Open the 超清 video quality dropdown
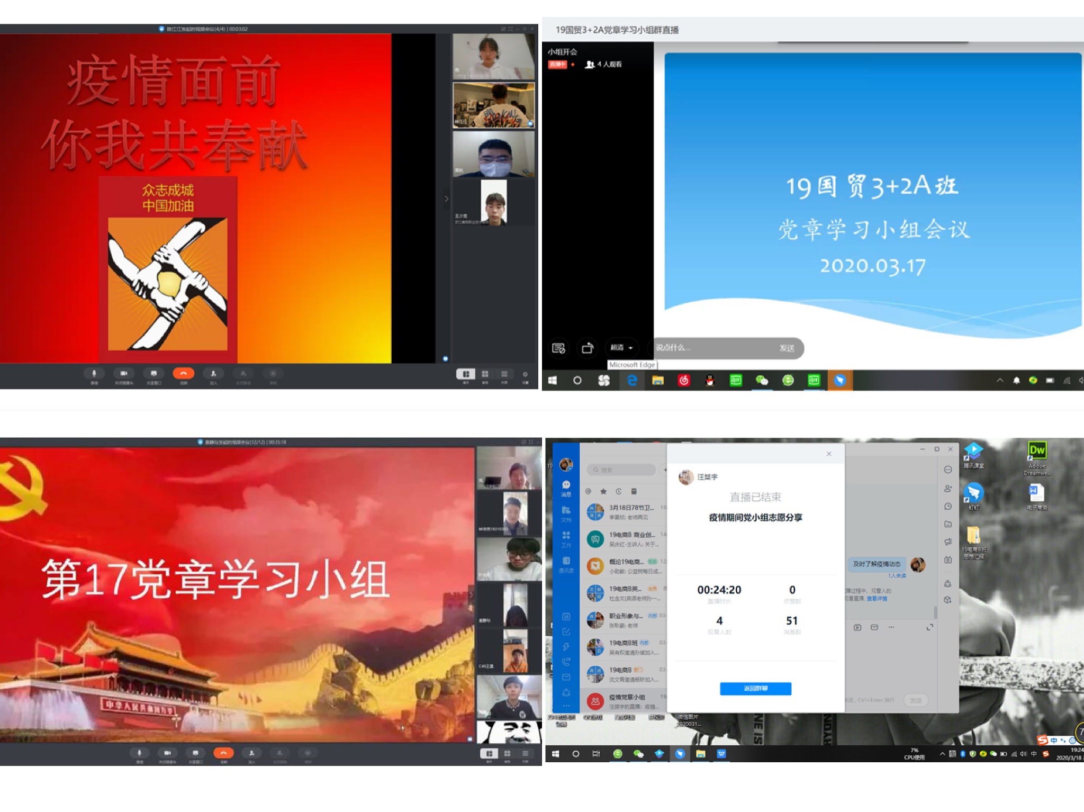The height and width of the screenshot is (812, 1084). click(621, 348)
